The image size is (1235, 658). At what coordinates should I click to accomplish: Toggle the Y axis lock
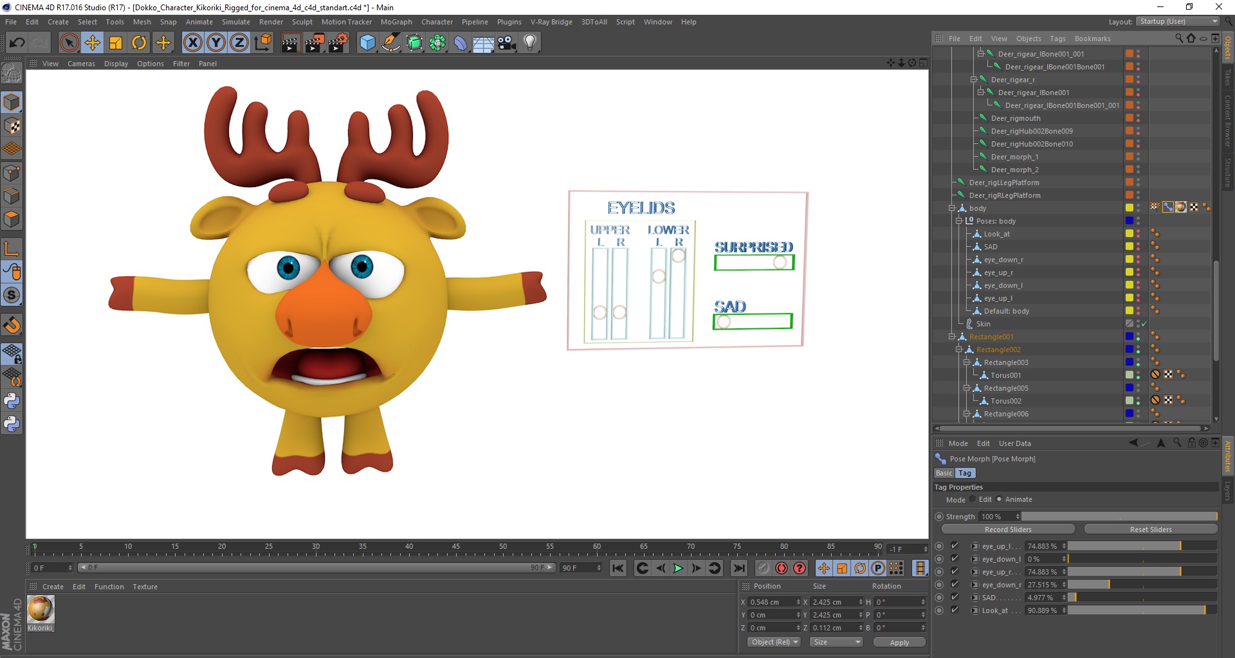coord(216,43)
